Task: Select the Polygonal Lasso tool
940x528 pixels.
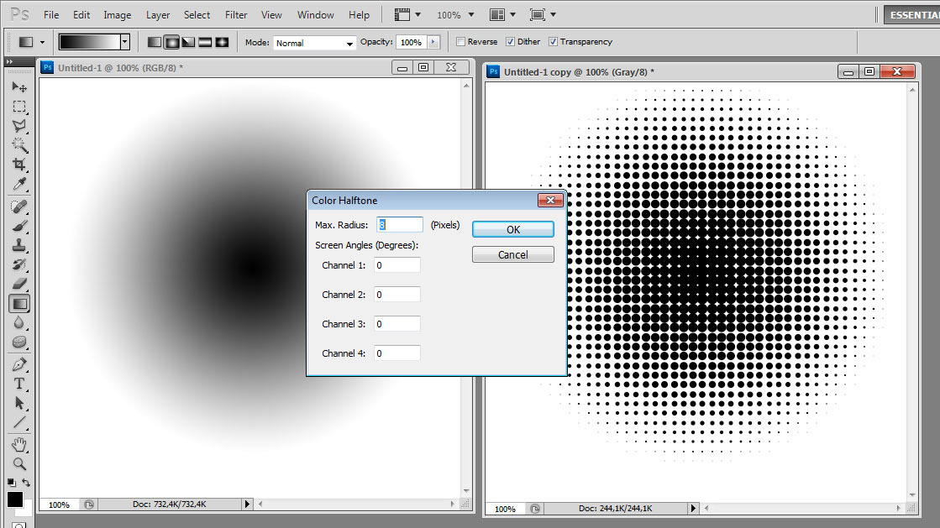Action: point(19,126)
